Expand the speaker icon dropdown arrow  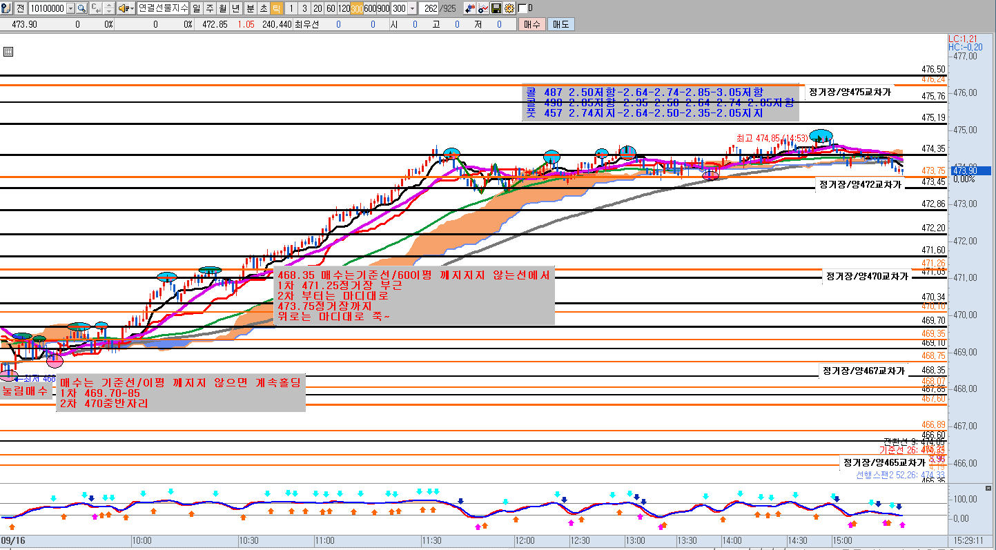coord(131,8)
